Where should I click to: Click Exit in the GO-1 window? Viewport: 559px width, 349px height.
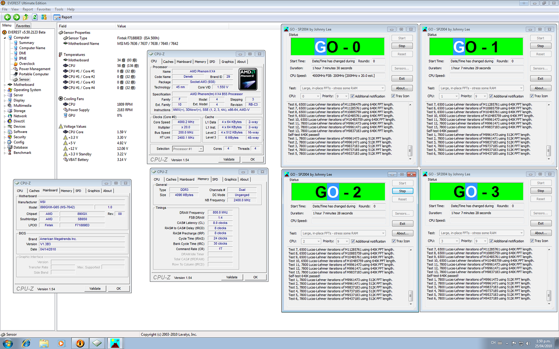pos(540,79)
